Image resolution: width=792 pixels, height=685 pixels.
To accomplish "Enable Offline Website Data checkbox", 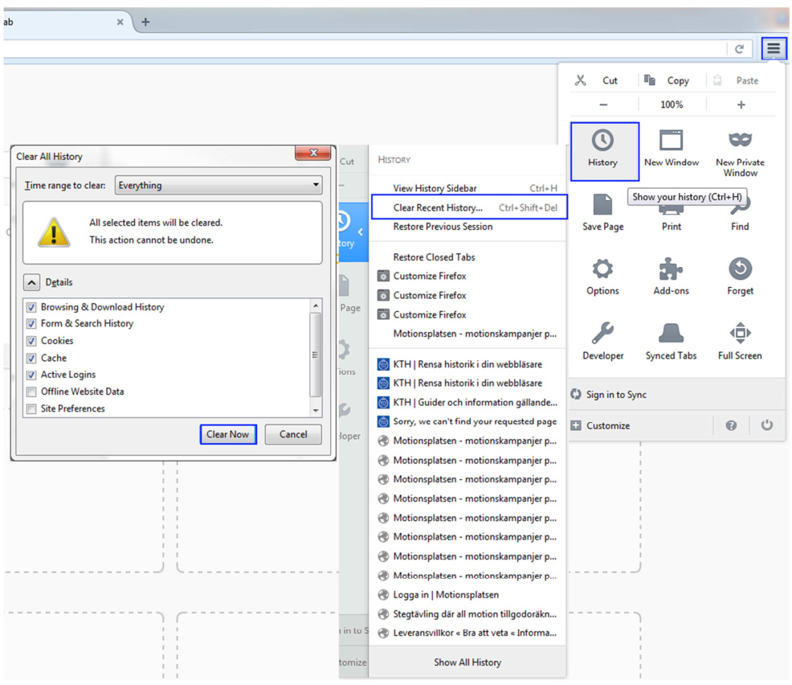I will (x=31, y=392).
